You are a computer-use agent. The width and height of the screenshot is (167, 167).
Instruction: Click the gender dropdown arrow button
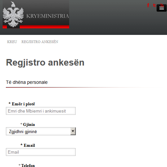tap(73, 131)
